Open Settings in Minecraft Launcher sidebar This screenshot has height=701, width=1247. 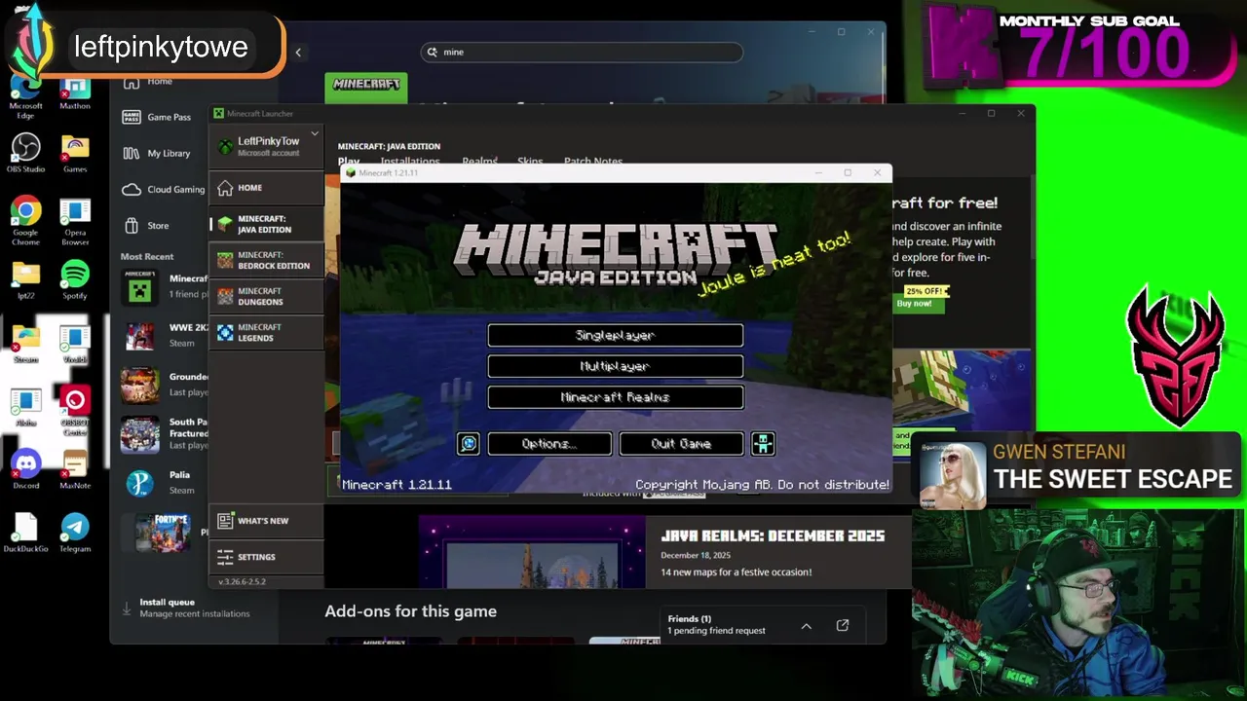[267, 557]
